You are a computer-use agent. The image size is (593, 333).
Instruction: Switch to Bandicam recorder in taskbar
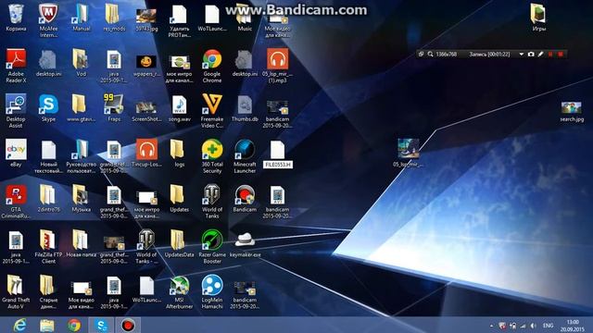[128, 325]
